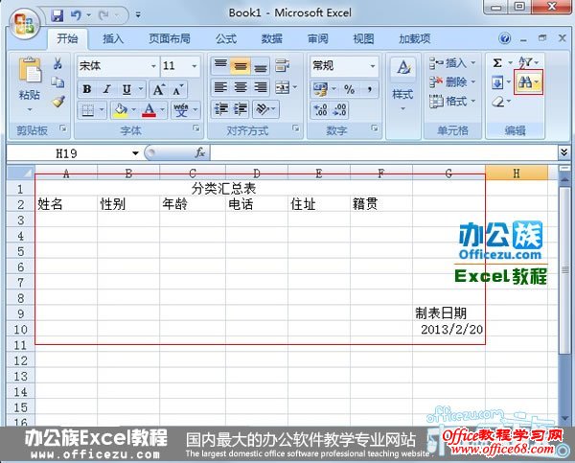Click the 删除 cells button

[451, 82]
